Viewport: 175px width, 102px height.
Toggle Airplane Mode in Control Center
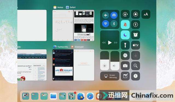(x=106, y=15)
